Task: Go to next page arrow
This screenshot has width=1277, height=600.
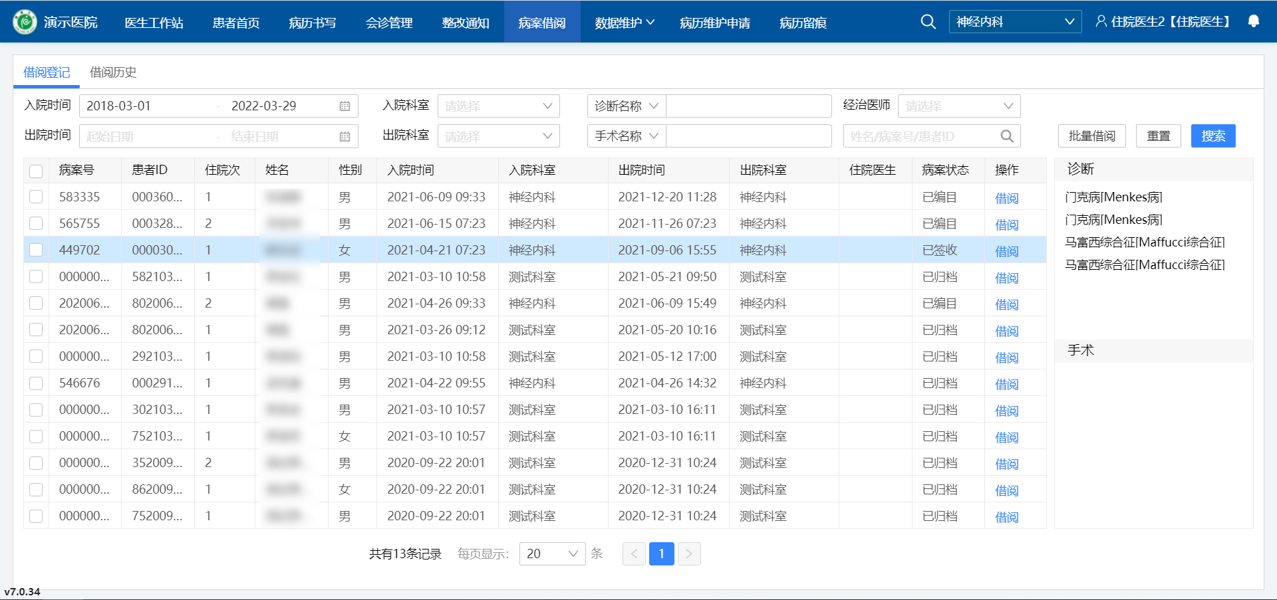Action: pyautogui.click(x=689, y=553)
